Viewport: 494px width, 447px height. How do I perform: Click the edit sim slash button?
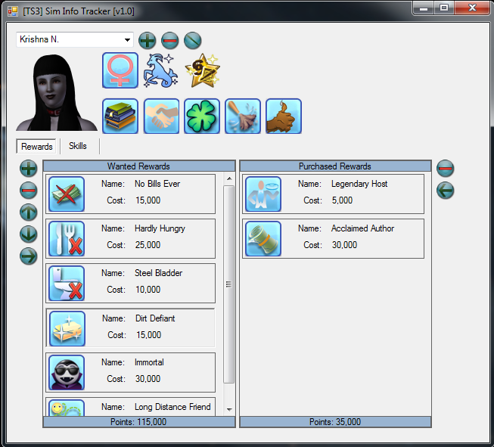point(192,40)
